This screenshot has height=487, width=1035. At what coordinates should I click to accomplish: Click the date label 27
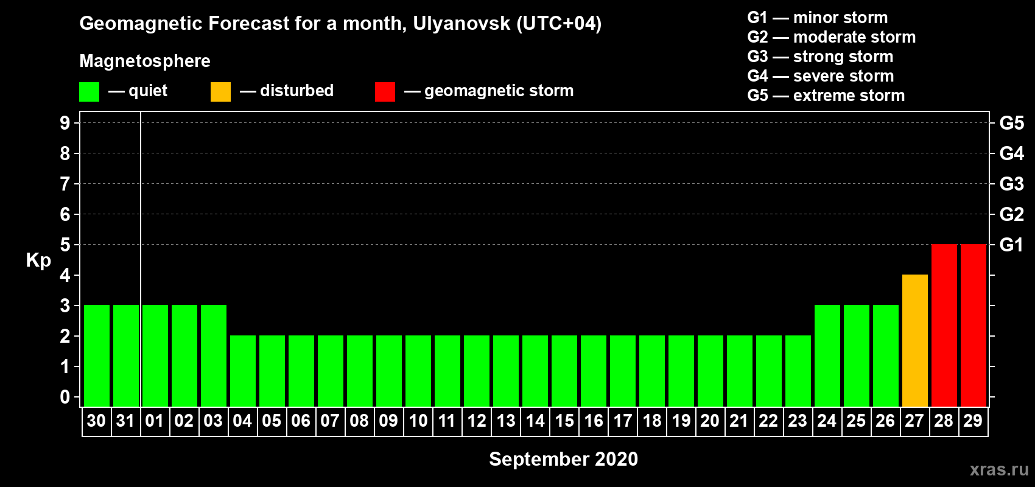tap(914, 421)
